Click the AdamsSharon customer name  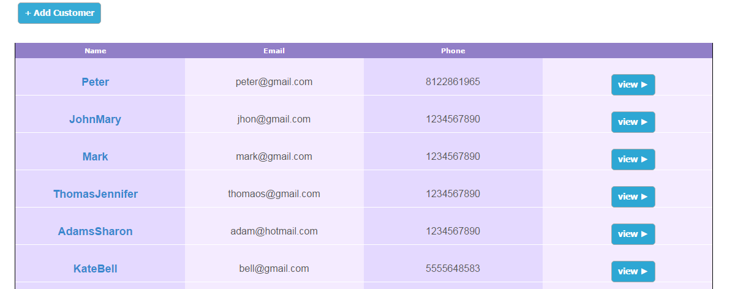coord(95,231)
